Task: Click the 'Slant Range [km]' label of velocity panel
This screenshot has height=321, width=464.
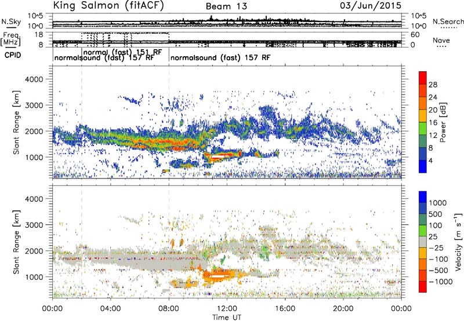Action: point(16,242)
